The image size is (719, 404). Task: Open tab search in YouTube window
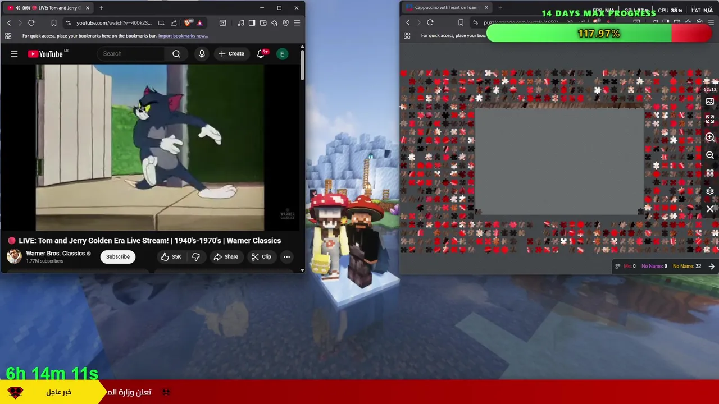click(223, 23)
